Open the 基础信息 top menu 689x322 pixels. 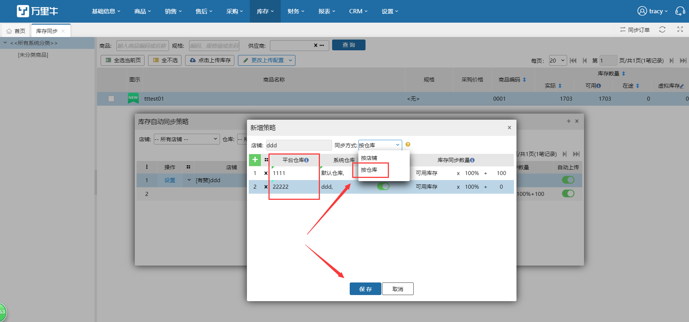(106, 11)
